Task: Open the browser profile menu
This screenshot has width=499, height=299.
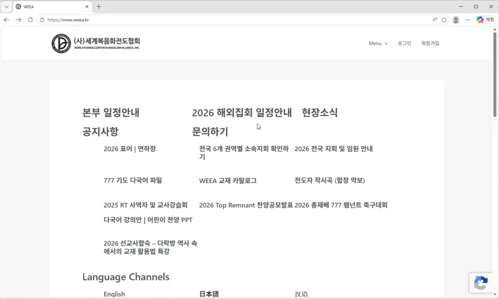Action: pyautogui.click(x=456, y=20)
